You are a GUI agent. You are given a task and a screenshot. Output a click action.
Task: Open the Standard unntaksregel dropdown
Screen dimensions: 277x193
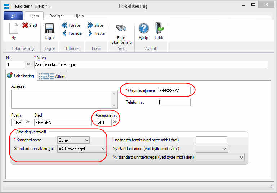(x=103, y=149)
